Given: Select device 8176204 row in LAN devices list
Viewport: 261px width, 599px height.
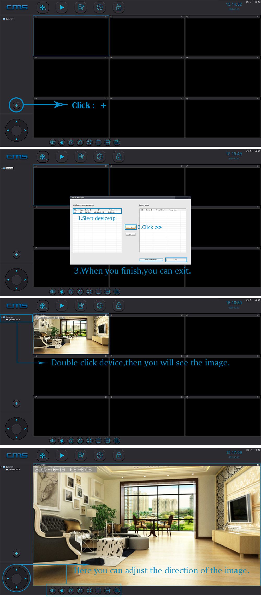Looking at the screenshot, I should pyautogui.click(x=97, y=212).
